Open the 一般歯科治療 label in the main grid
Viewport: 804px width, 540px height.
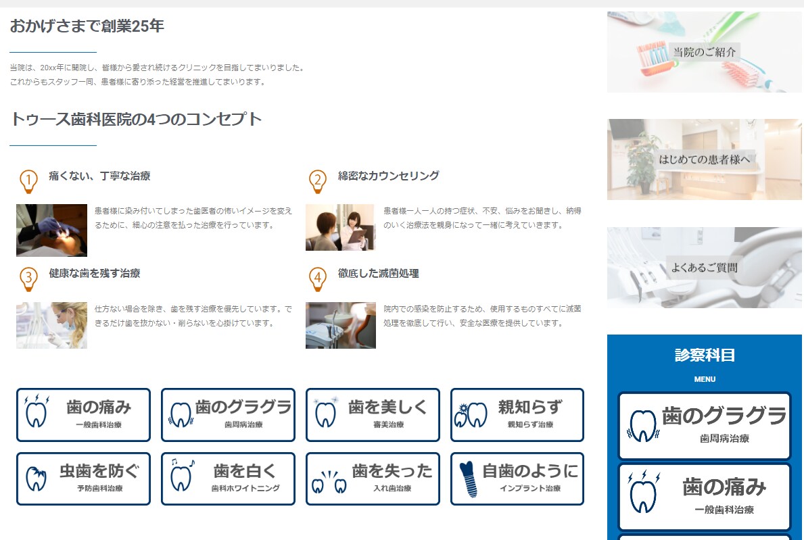coord(99,424)
